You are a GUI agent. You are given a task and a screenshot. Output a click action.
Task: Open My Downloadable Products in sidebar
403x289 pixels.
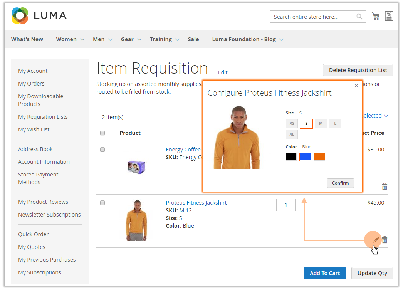click(40, 100)
